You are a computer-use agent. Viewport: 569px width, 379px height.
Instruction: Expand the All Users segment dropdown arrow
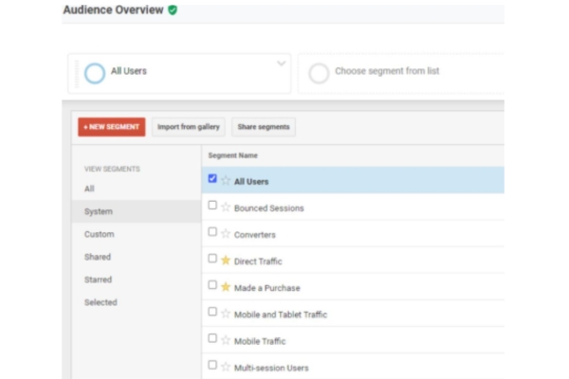tap(281, 64)
